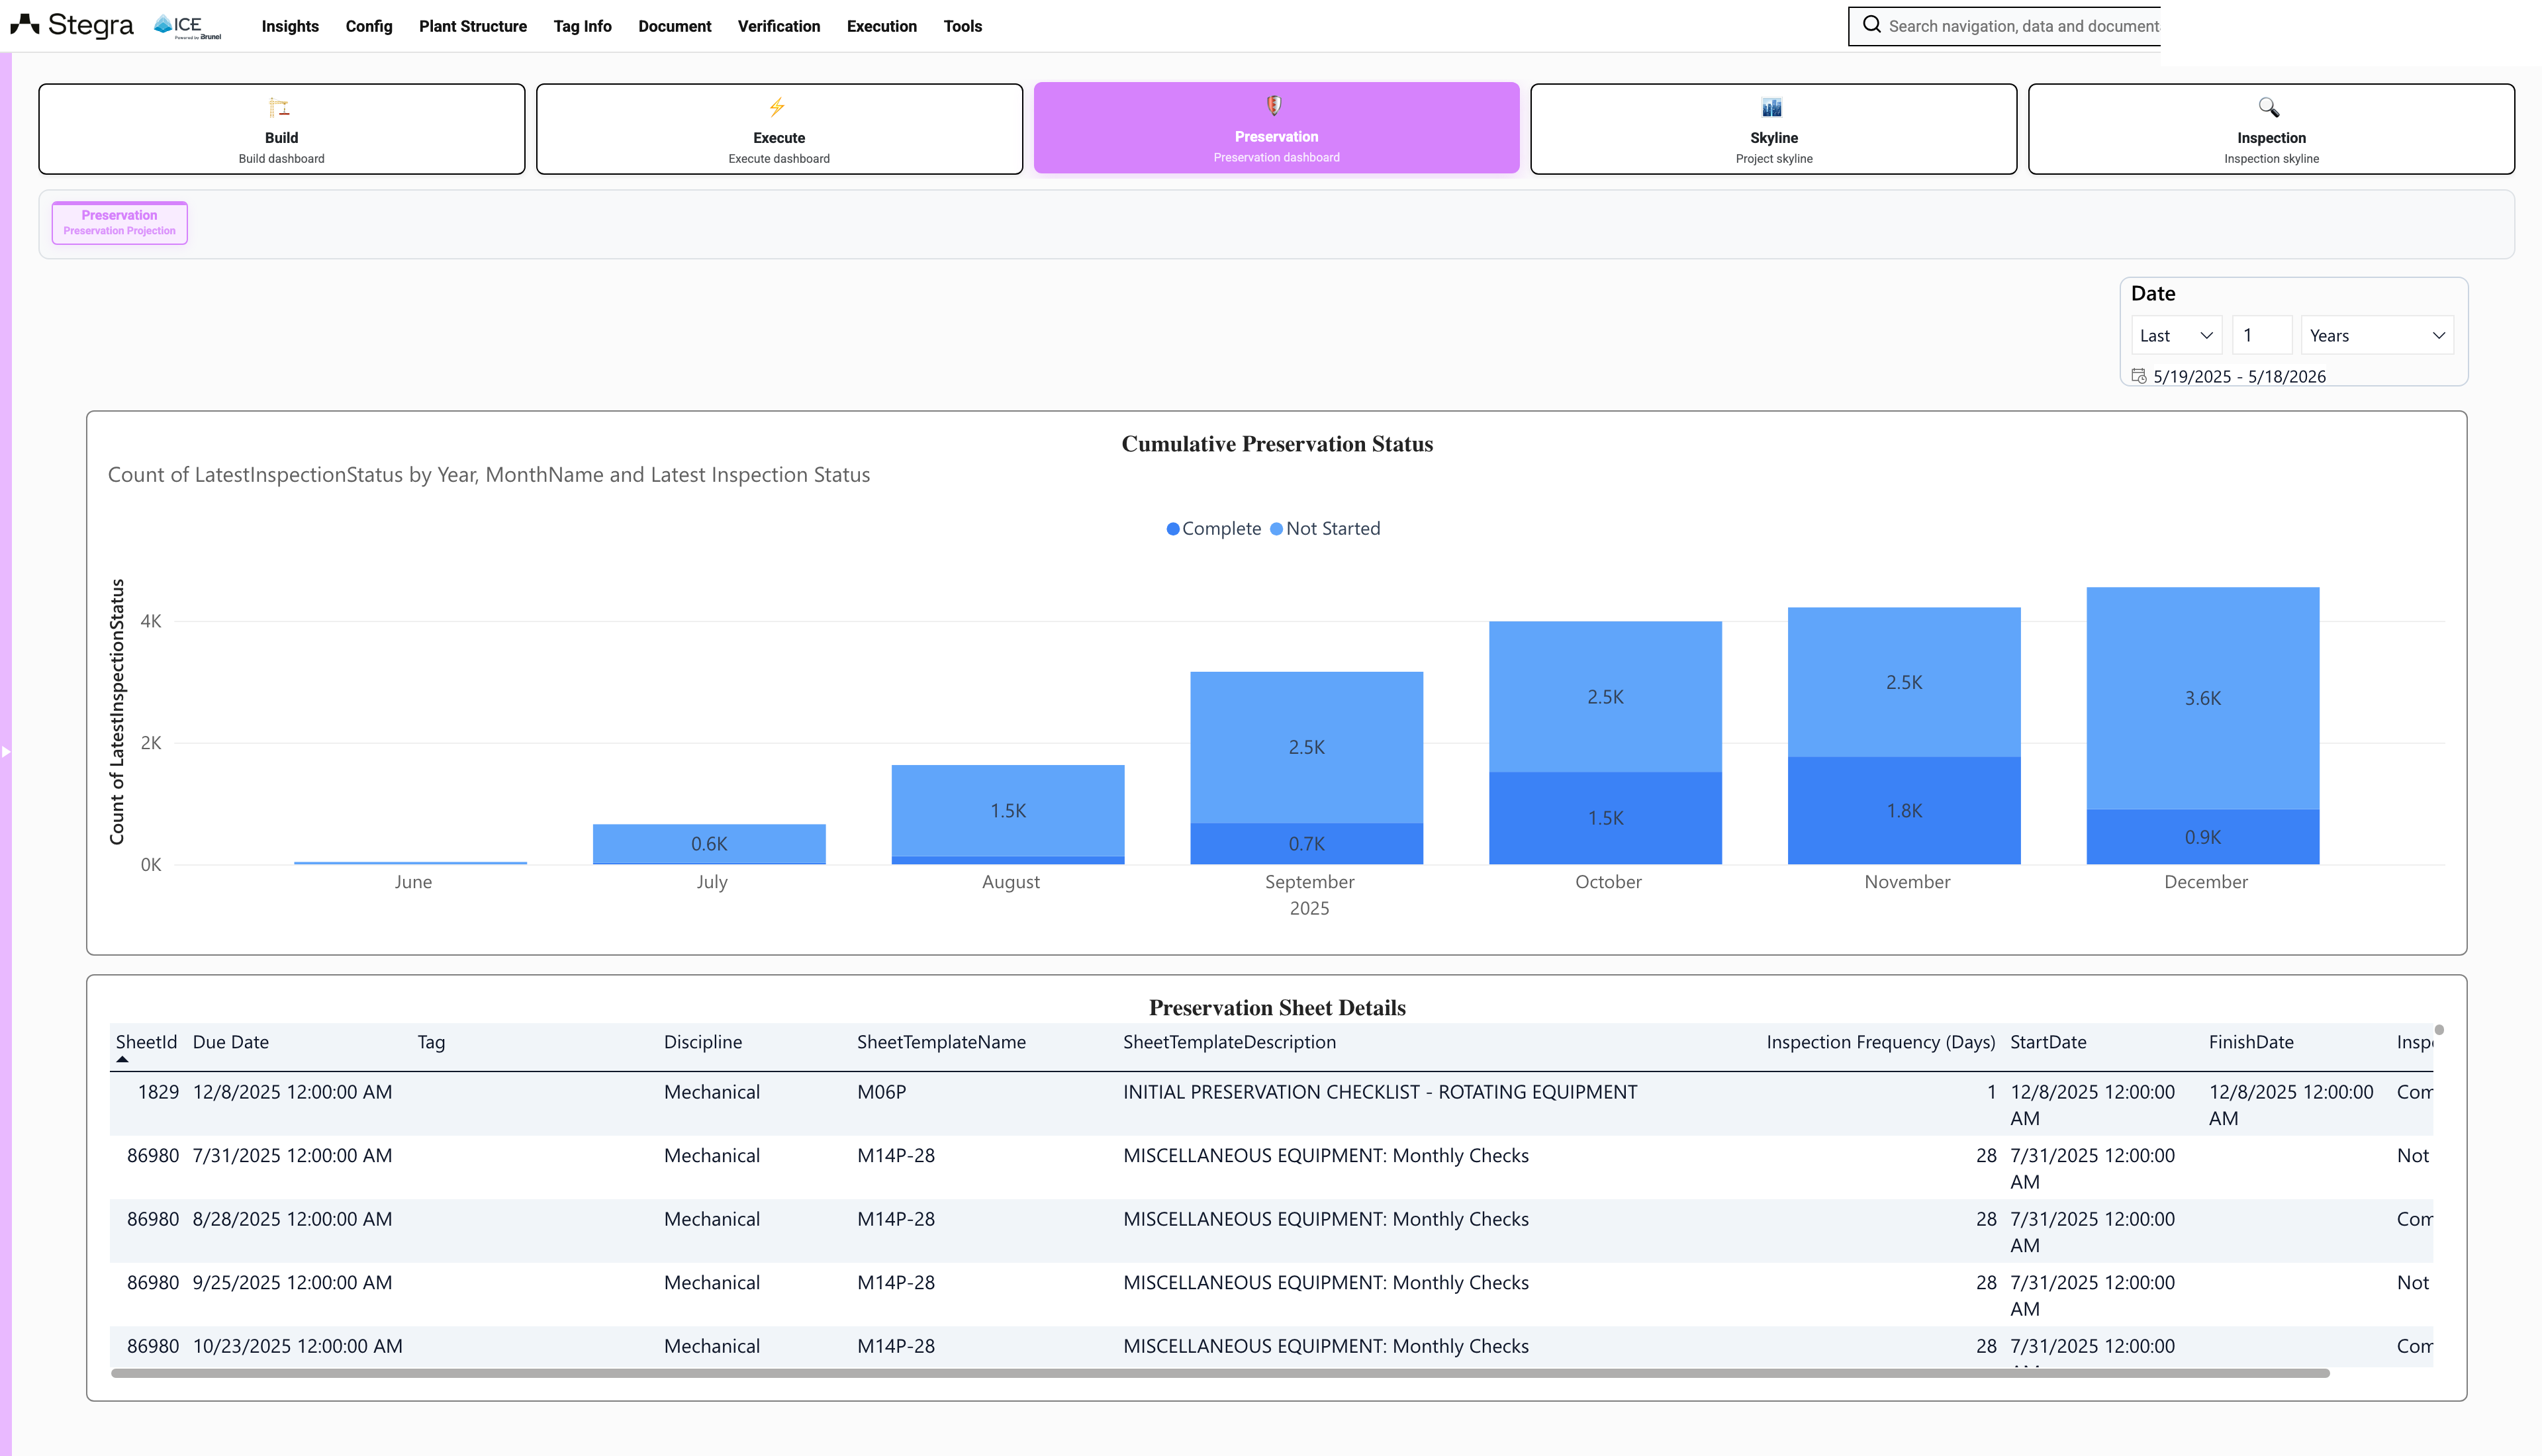Sort by SheetTemplateName column header
Screen dimensions: 2542x1456
(x=941, y=1042)
